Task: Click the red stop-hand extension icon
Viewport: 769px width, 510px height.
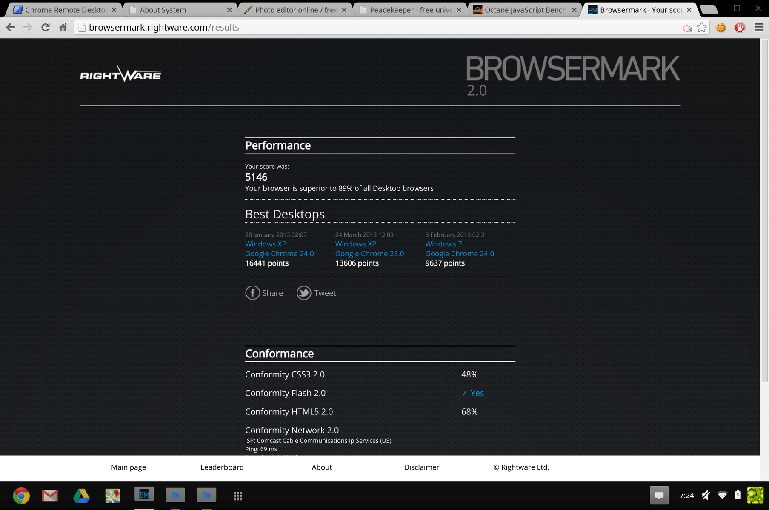Action: click(740, 28)
